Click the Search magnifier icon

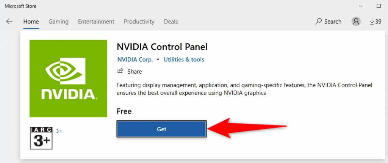click(x=318, y=22)
